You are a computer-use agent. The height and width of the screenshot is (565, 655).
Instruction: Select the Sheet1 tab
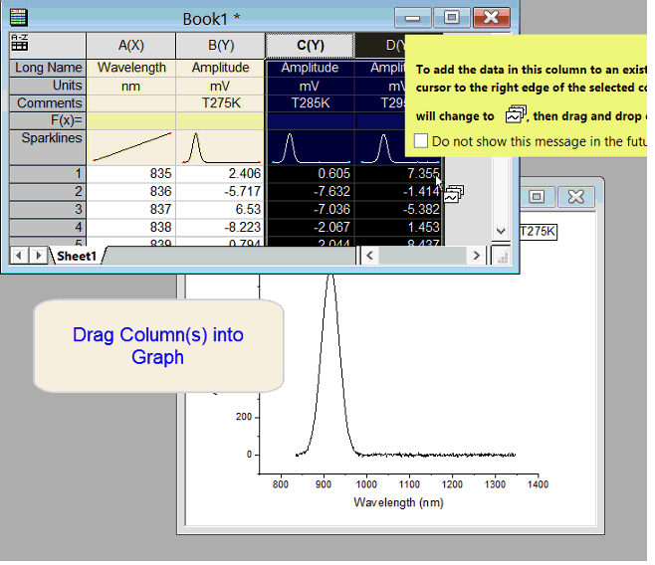[77, 256]
